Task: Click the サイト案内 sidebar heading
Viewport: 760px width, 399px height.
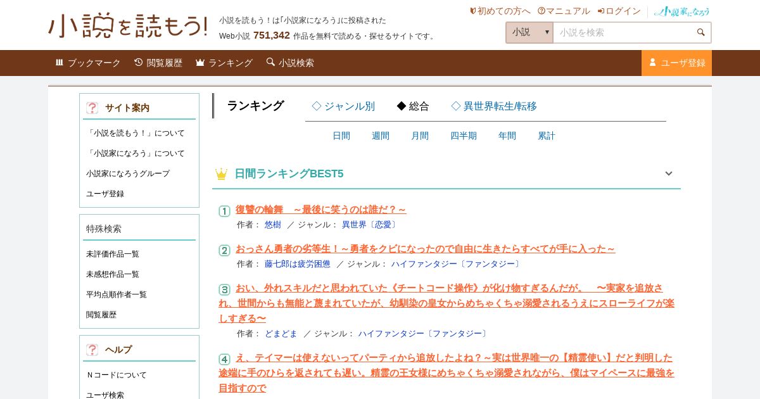Action: 127,108
